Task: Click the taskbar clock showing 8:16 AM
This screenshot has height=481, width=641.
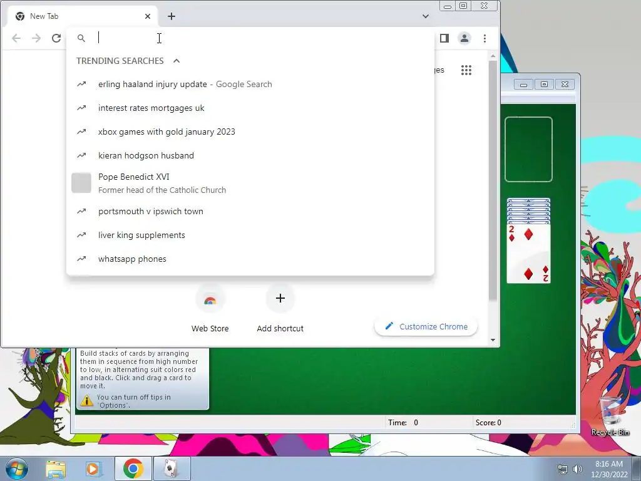Action: (609, 469)
